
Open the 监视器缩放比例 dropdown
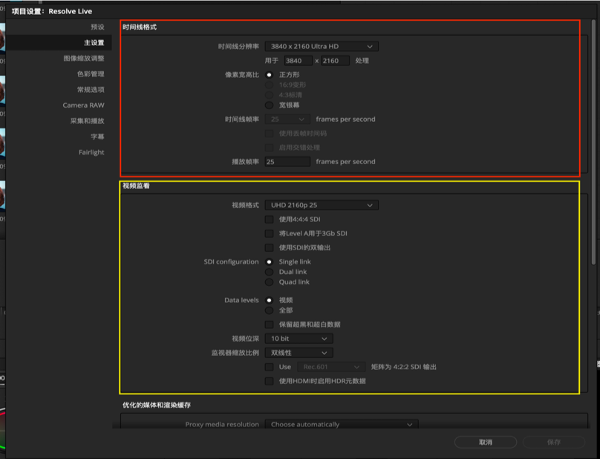(298, 352)
